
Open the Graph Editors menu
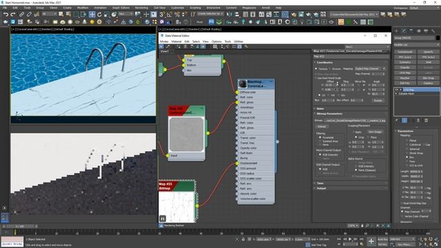tap(121, 8)
